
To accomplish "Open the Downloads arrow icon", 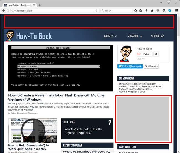I will pyautogui.click(x=146, y=11).
